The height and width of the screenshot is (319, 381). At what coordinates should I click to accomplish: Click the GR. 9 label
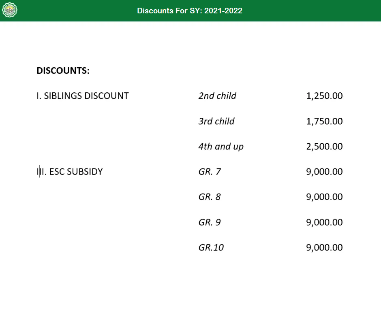pos(210,222)
